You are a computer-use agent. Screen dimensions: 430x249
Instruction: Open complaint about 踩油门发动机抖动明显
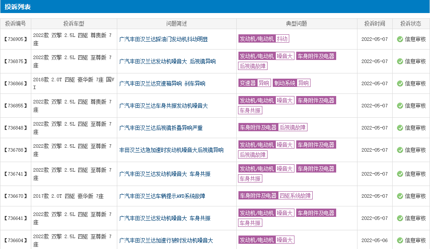(x=163, y=39)
